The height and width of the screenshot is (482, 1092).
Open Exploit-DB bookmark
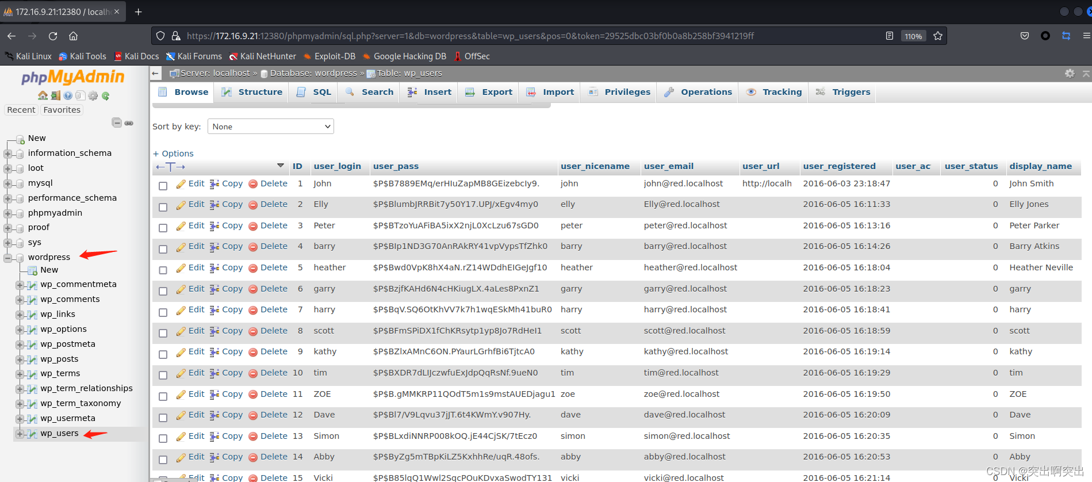(329, 56)
